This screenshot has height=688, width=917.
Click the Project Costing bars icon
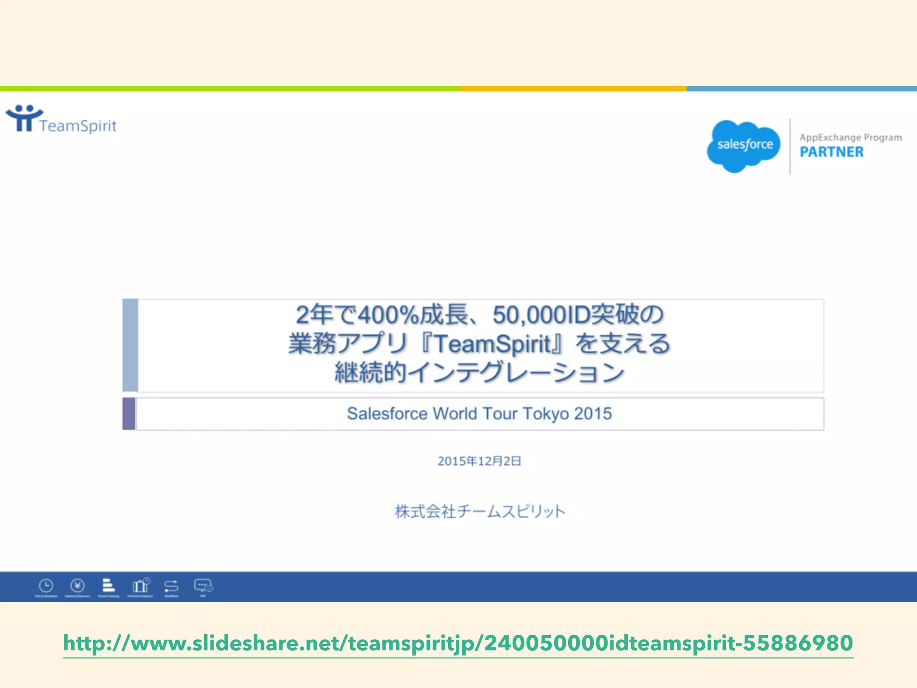[x=108, y=585]
